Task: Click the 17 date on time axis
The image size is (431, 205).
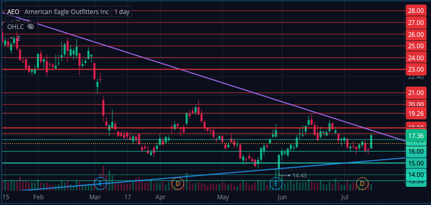Action: (128, 197)
